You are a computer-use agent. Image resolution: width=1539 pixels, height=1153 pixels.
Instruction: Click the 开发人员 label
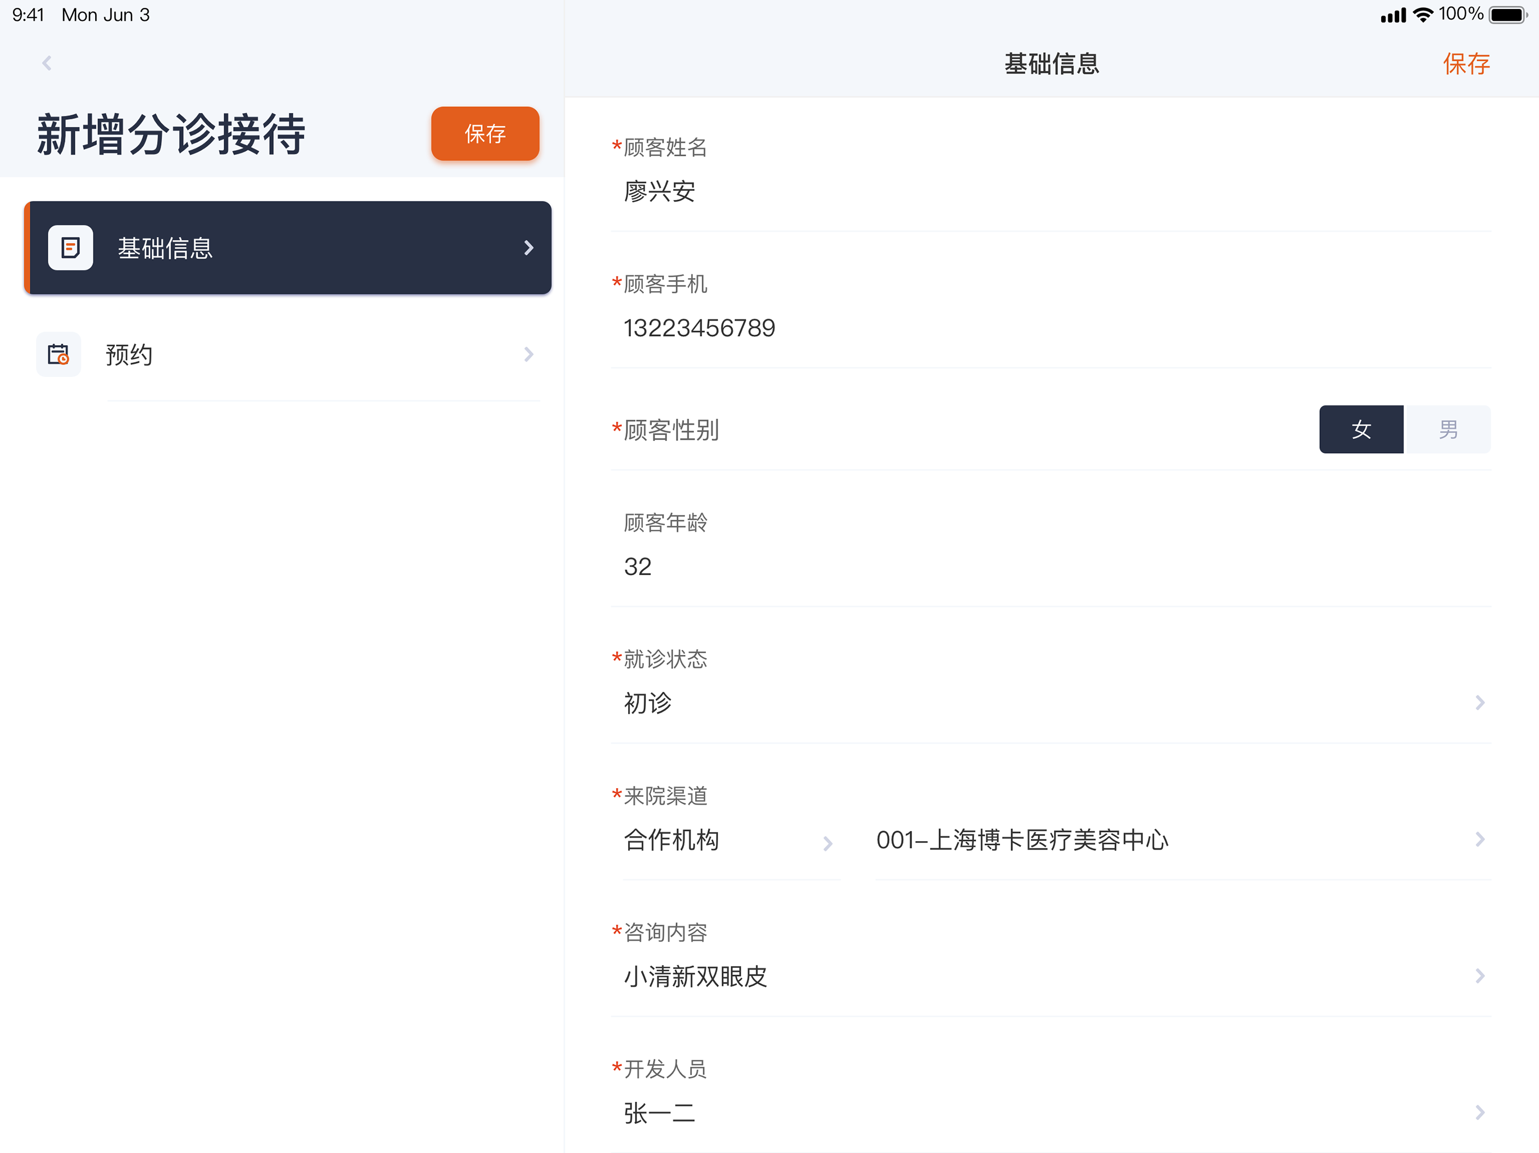coord(665,1069)
